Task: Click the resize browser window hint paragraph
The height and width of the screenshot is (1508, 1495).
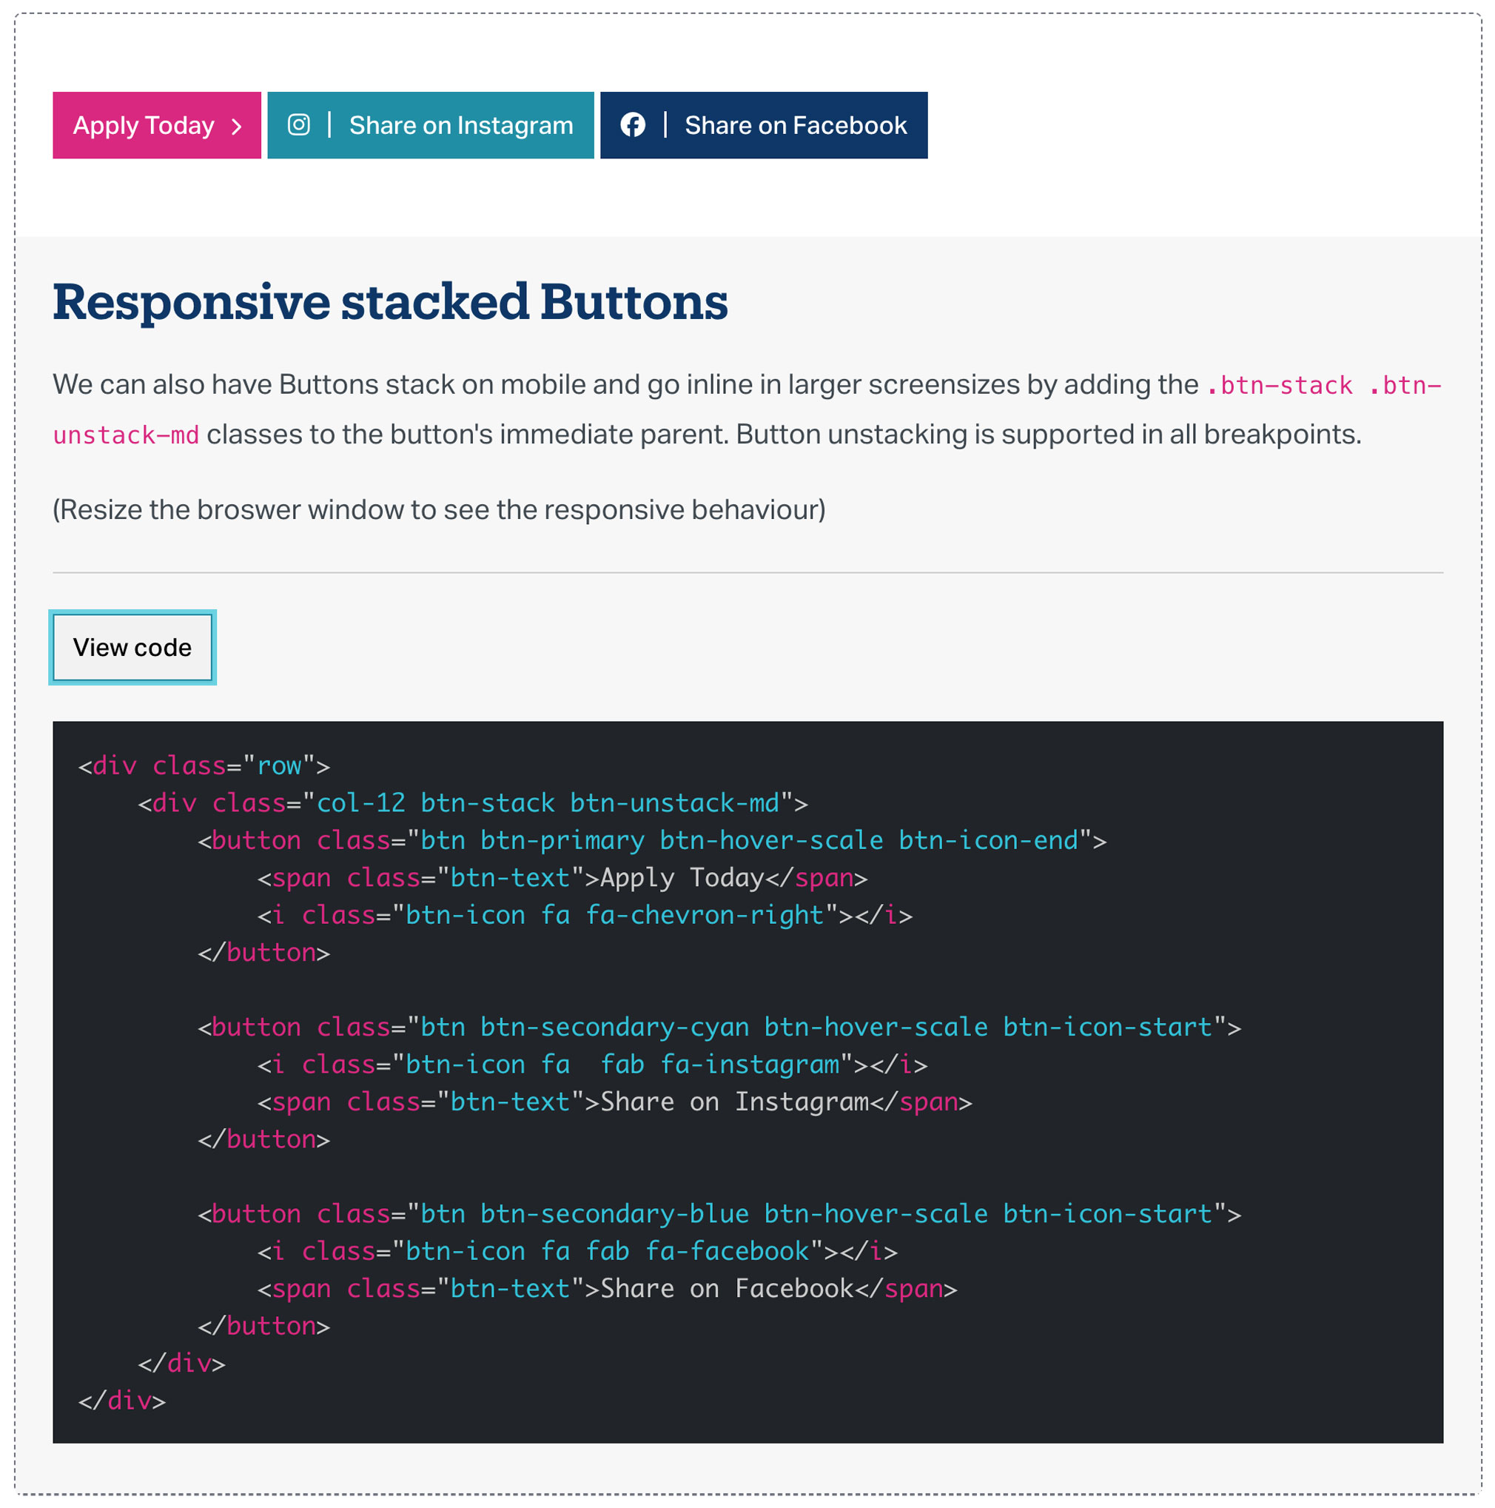Action: click(440, 509)
